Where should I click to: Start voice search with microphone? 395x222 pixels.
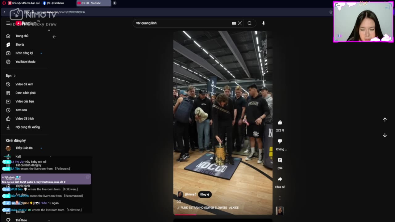264,23
